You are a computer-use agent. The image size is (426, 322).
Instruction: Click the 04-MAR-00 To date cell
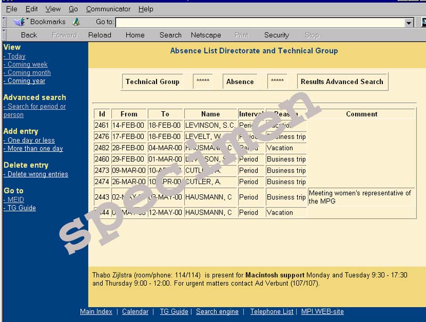click(165, 148)
